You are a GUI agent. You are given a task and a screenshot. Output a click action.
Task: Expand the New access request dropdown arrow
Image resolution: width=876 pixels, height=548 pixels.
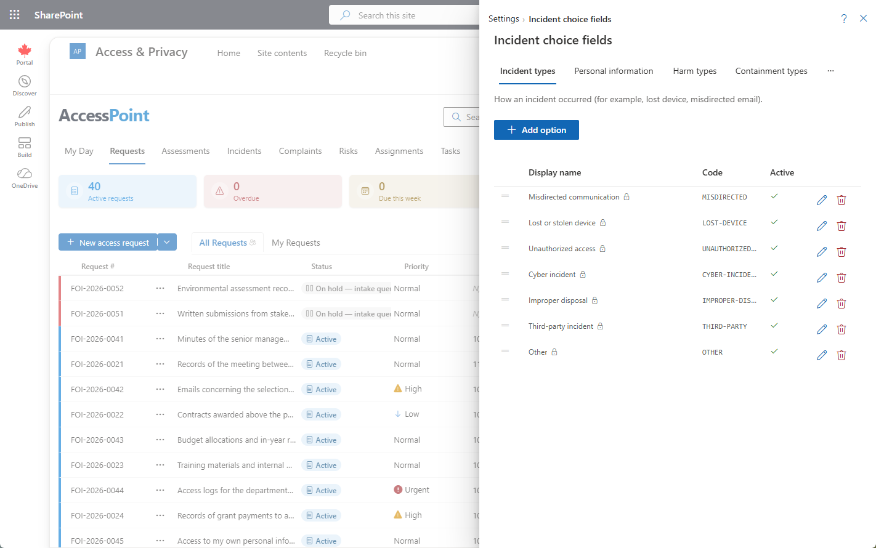point(167,242)
